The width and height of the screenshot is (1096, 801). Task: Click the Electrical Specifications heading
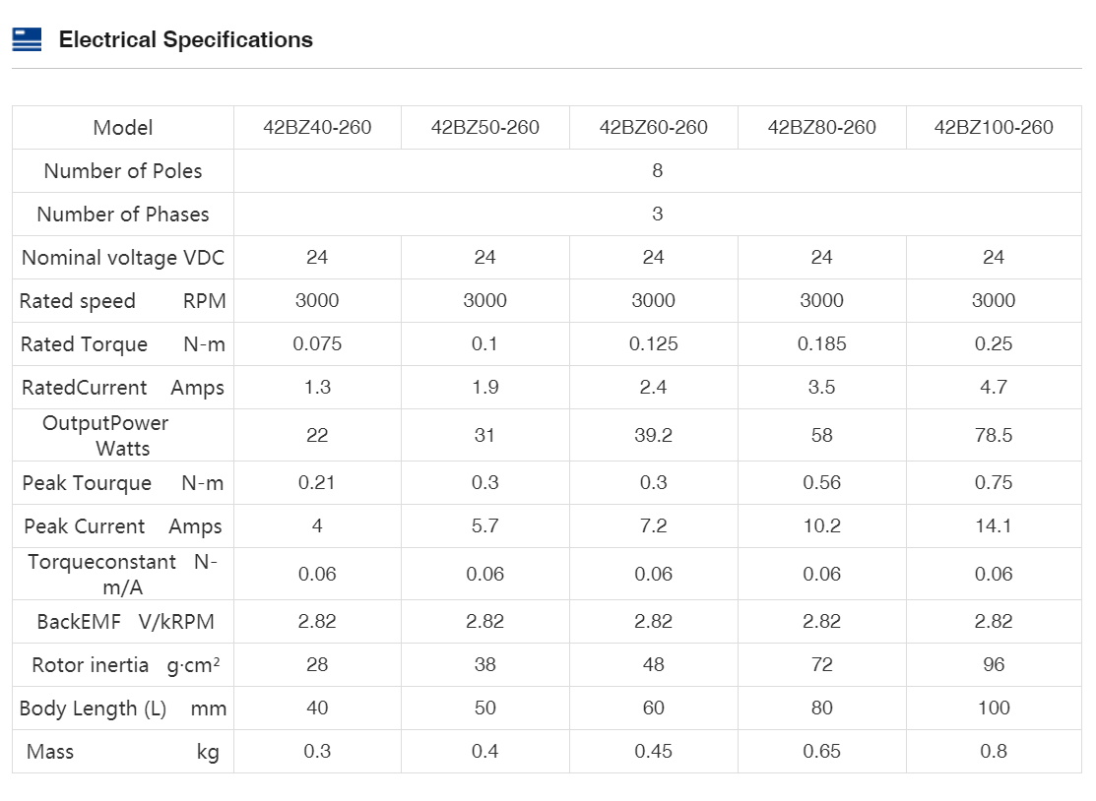[185, 40]
